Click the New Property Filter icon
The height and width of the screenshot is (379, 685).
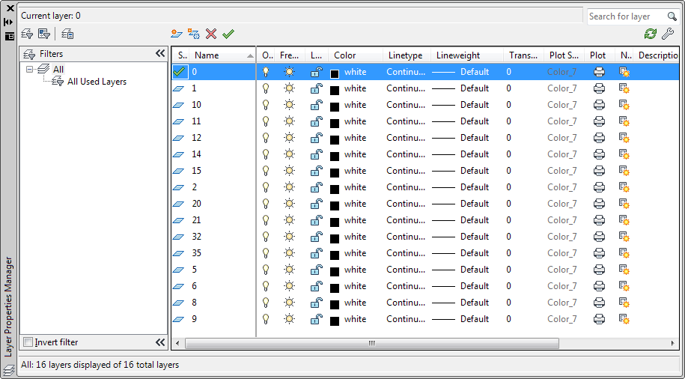[27, 34]
